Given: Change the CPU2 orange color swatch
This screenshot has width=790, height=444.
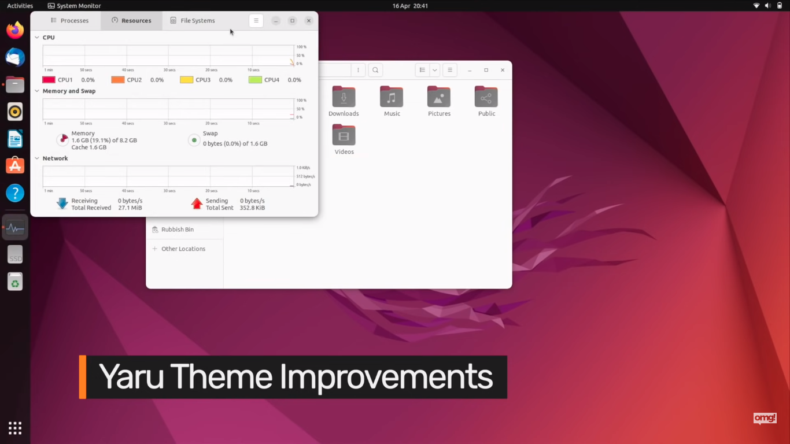Looking at the screenshot, I should coord(118,80).
